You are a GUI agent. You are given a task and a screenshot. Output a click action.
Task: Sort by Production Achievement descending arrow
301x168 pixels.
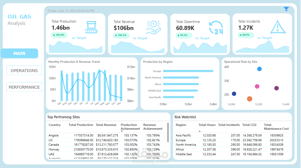point(122,131)
